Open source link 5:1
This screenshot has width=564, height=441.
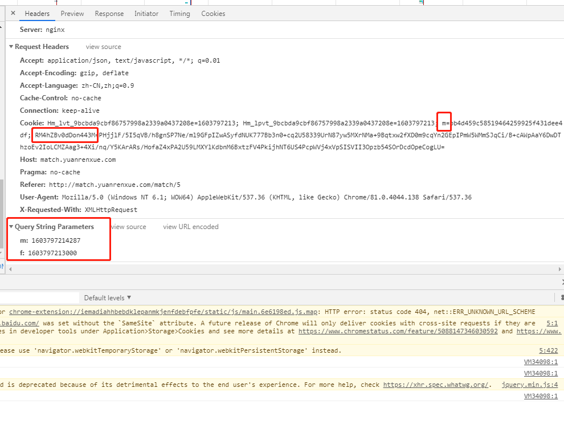coord(552,323)
